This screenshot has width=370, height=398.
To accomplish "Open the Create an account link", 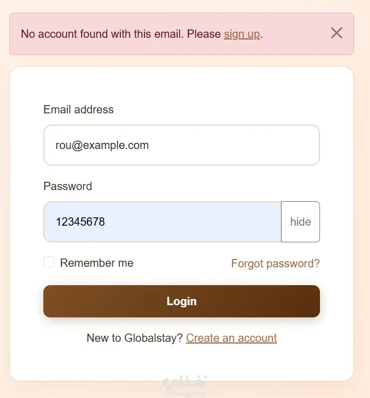I will tap(231, 338).
